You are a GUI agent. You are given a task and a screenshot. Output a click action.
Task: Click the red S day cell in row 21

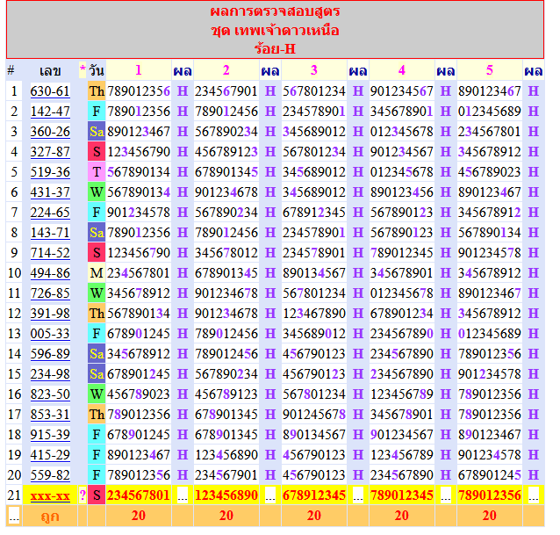coord(96,496)
